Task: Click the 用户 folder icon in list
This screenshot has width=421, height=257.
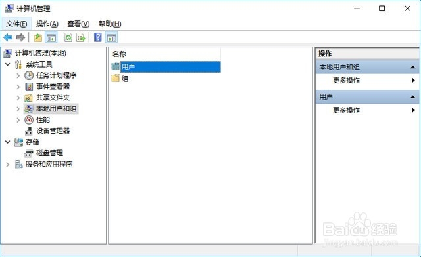Action: (116, 66)
